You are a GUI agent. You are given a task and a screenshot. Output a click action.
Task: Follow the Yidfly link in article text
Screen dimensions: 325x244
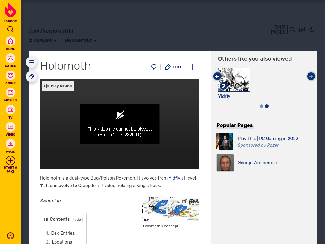[x=174, y=178]
